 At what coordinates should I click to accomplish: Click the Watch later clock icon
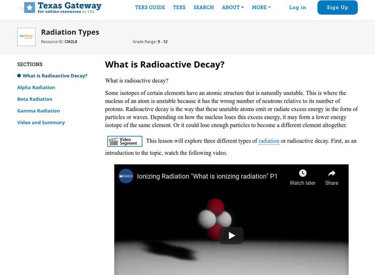coord(303,173)
